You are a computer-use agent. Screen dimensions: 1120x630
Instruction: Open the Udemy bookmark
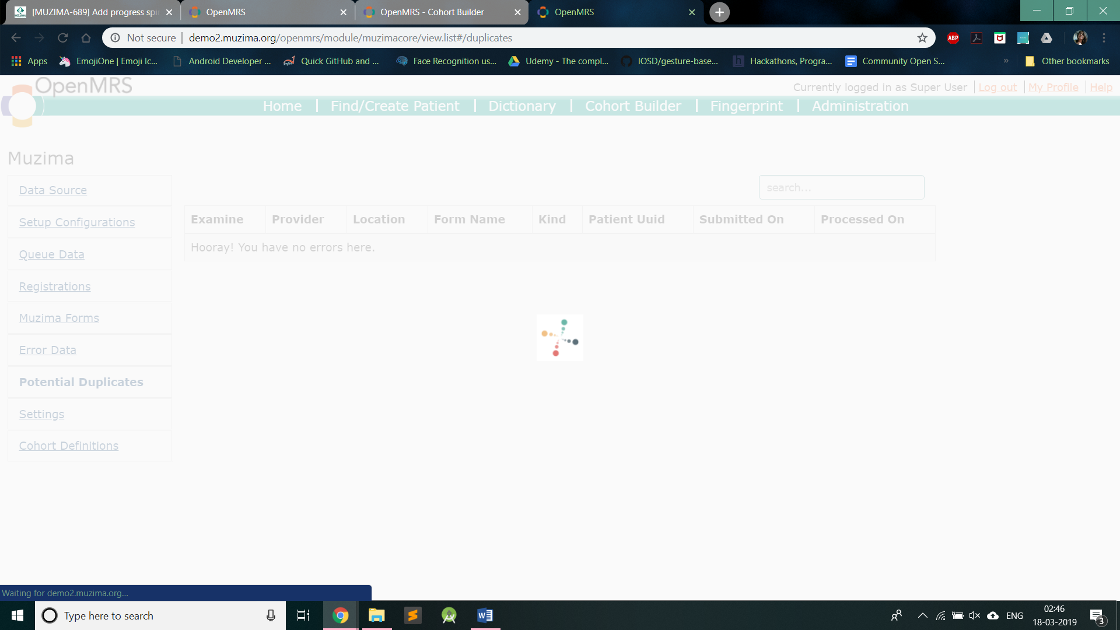(x=559, y=61)
